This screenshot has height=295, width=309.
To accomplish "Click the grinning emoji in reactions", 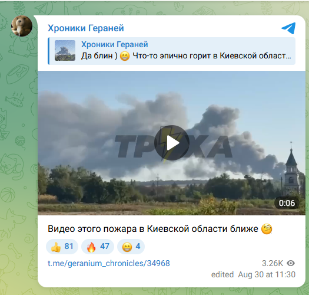I will (x=127, y=247).
